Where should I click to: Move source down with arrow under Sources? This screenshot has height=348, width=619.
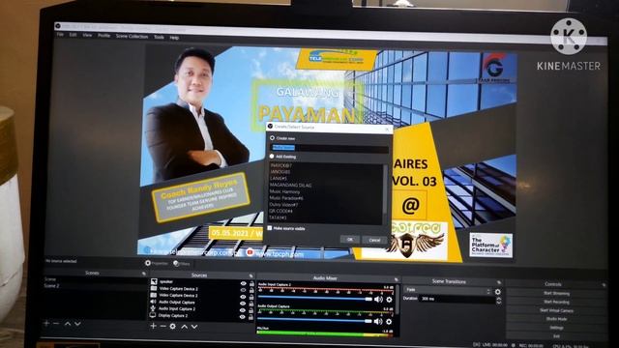point(194,327)
